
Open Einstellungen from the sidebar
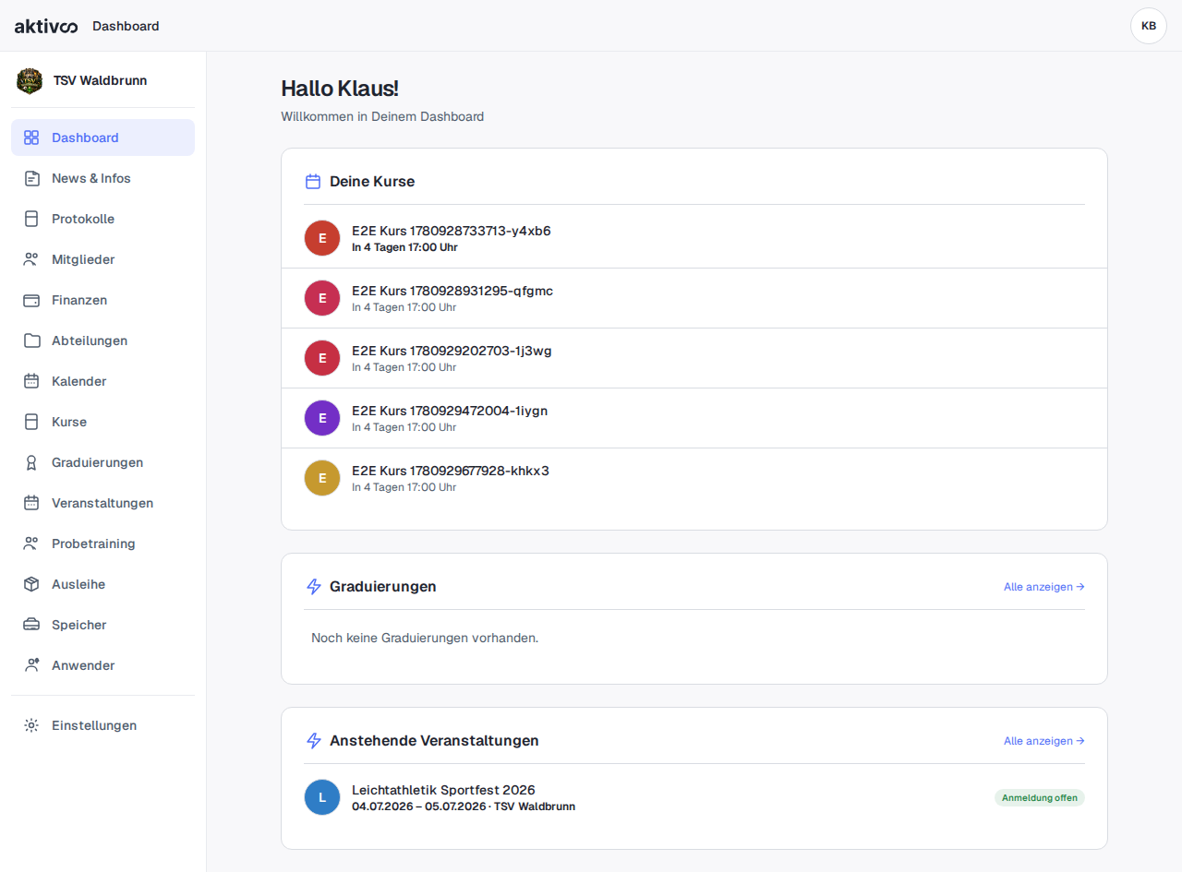click(x=103, y=725)
